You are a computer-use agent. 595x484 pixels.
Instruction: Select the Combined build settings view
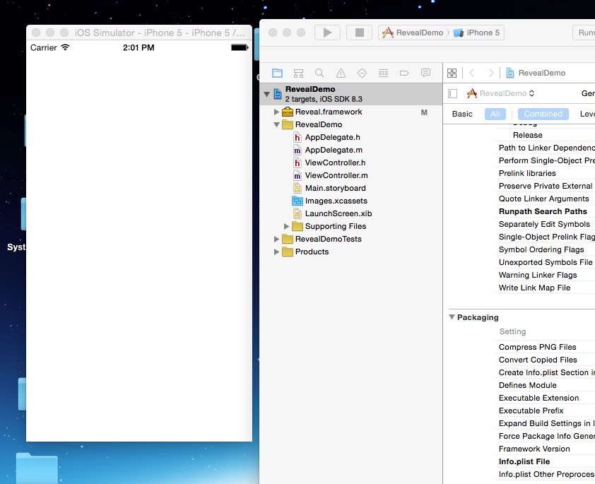(x=543, y=114)
